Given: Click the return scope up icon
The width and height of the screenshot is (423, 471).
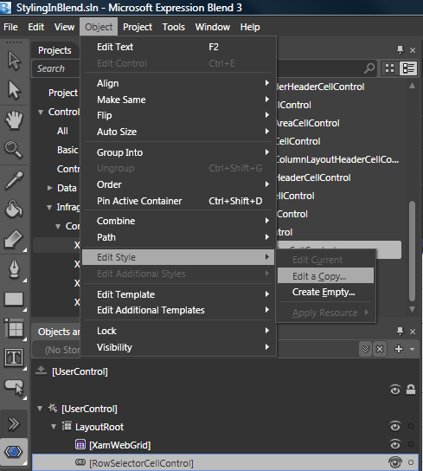Looking at the screenshot, I should [41, 371].
